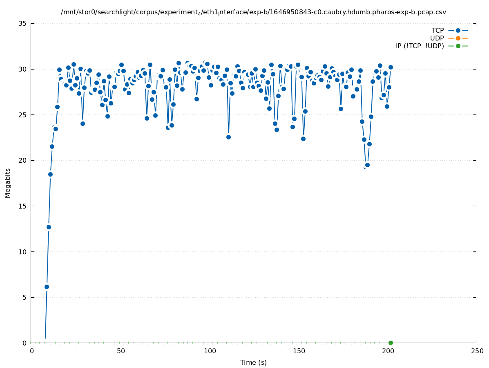Click the orange UDP legend marker
The width and height of the screenshot is (489, 368).
[458, 38]
